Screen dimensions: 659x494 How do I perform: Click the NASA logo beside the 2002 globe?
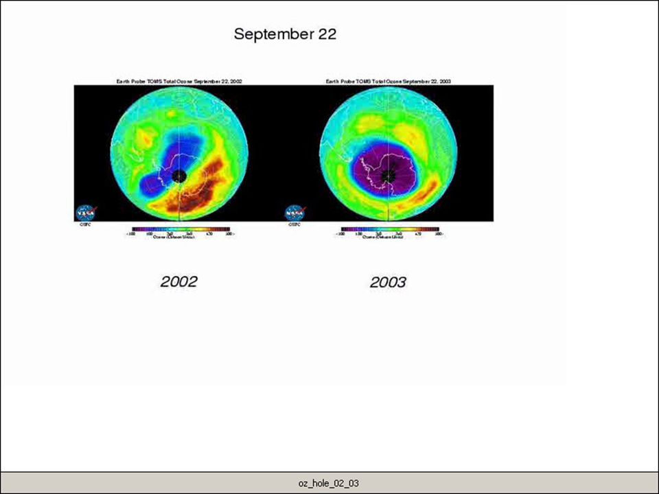(86, 213)
